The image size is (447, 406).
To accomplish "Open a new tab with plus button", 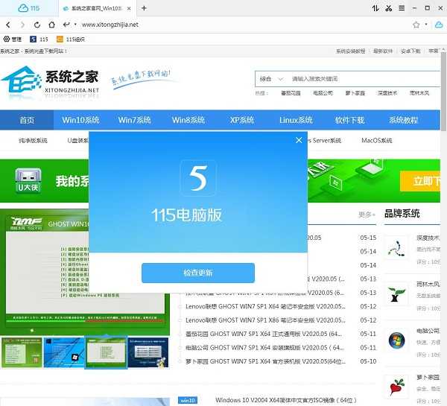I will coord(144,8).
